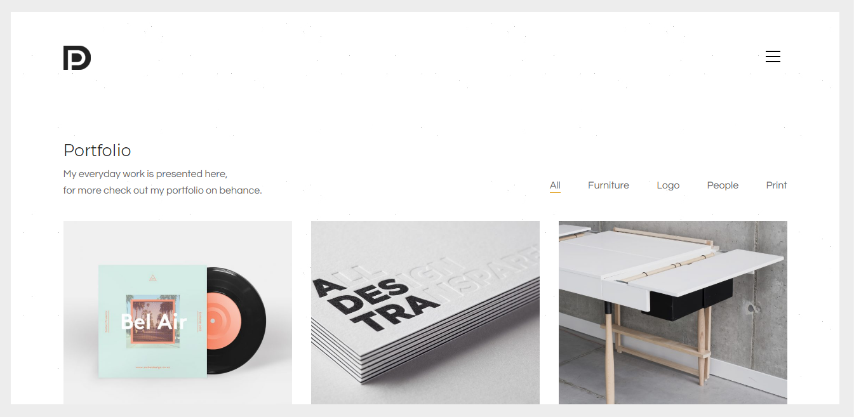Open the embossed business cards project
The image size is (854, 417).
tap(425, 312)
